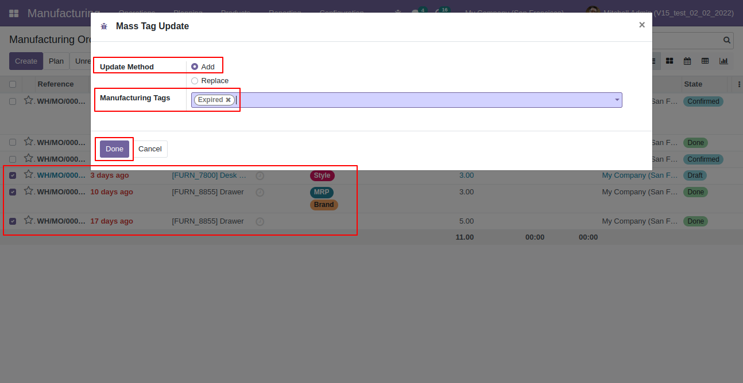Viewport: 743px width, 383px height.
Task: Star the order from 3 days ago
Action: pyautogui.click(x=28, y=174)
